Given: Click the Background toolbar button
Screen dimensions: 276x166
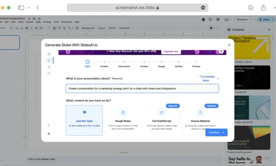Looking at the screenshot, I should (x=88, y=28).
